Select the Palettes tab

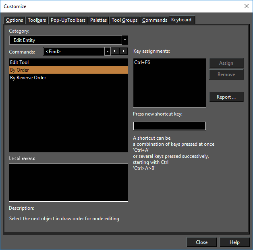pos(98,20)
